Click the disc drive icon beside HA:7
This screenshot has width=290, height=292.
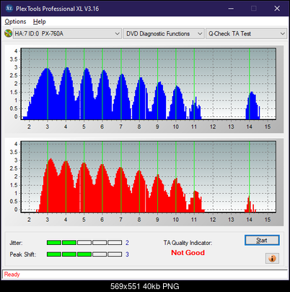click(x=8, y=33)
